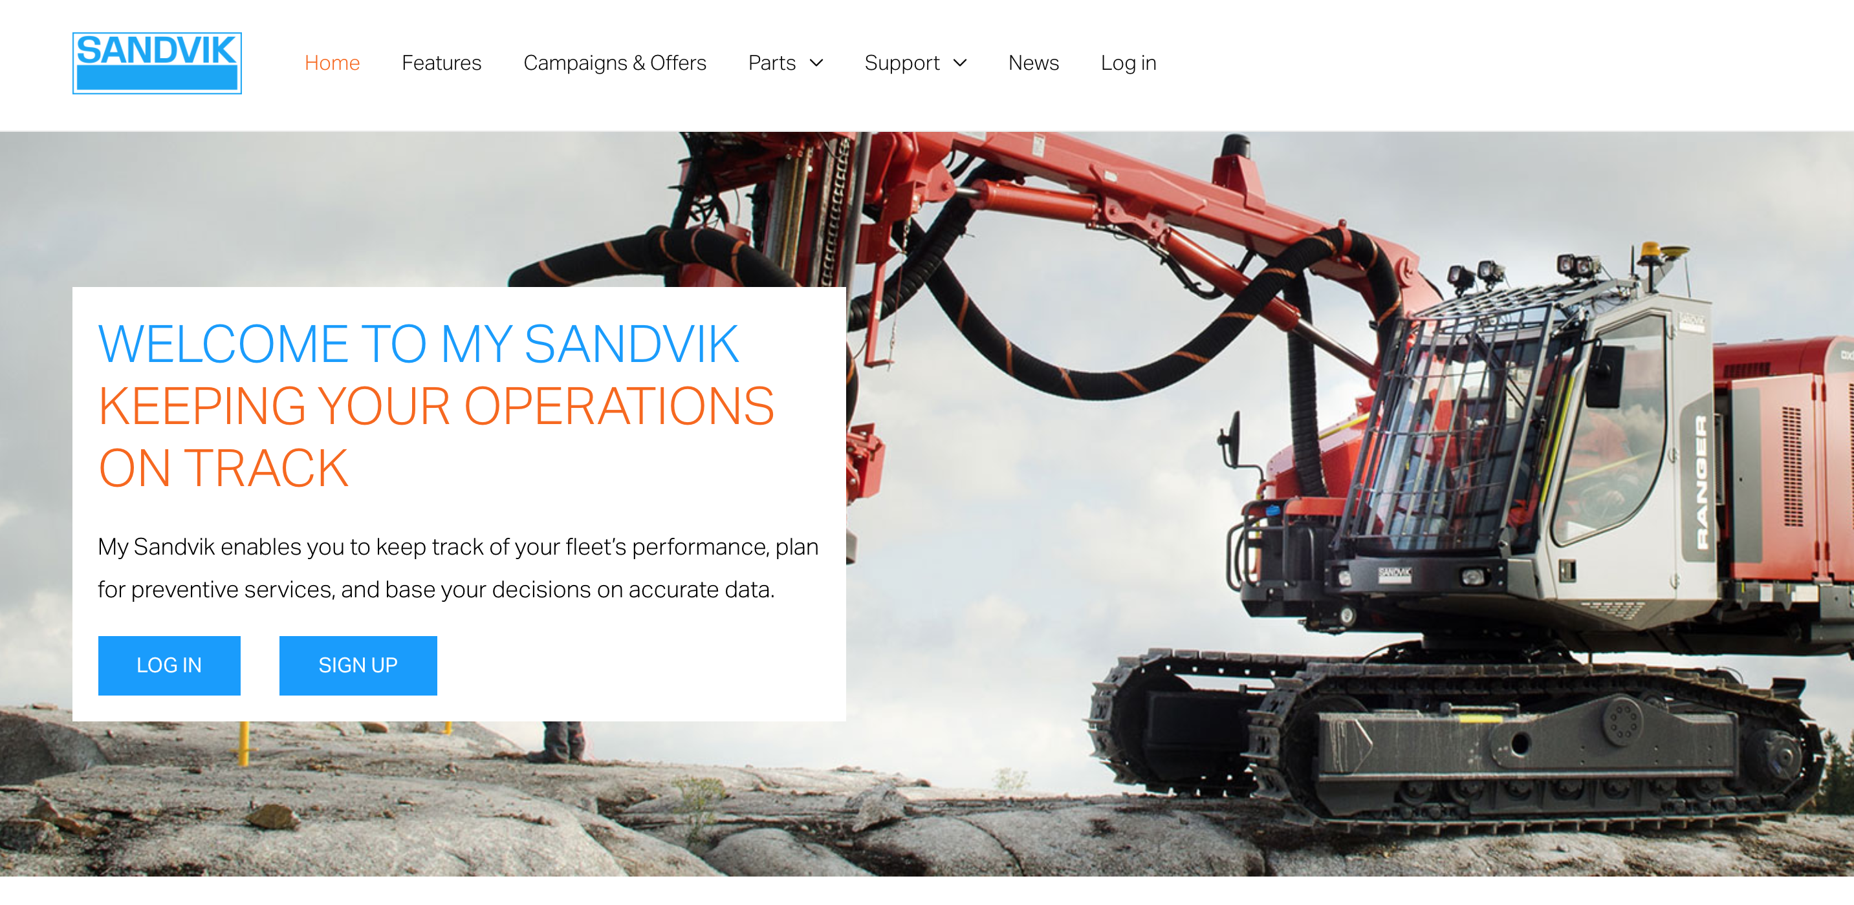Open the Parts dropdown menu
The image size is (1854, 905).
785,63
